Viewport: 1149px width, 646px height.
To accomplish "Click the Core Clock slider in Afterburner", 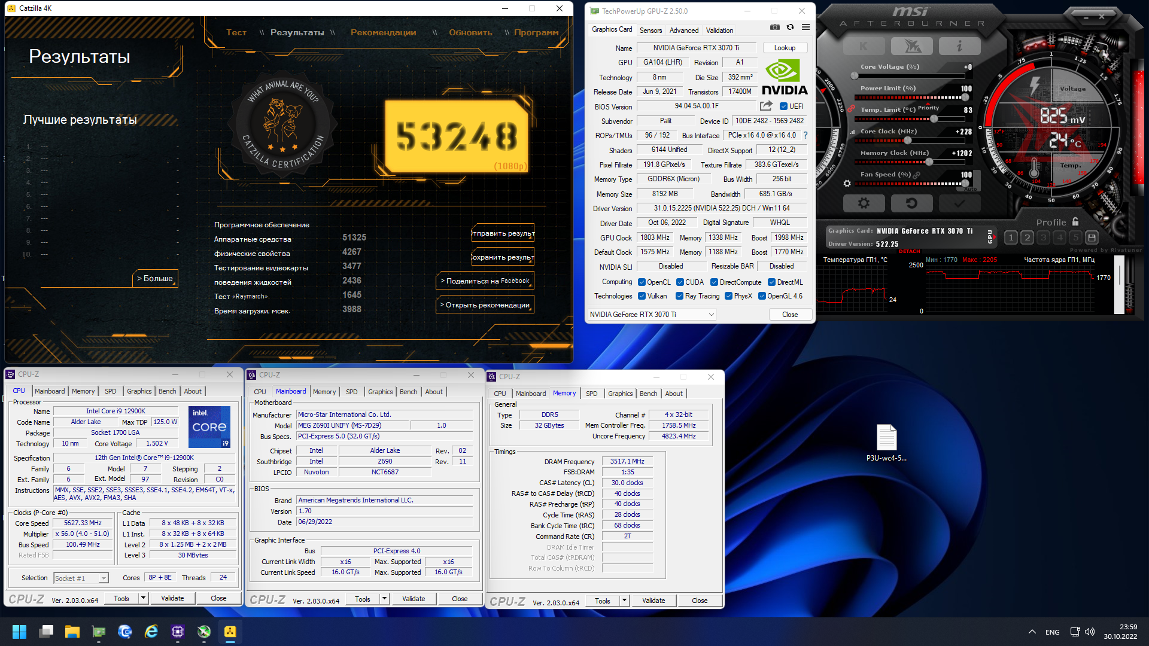I will click(909, 141).
